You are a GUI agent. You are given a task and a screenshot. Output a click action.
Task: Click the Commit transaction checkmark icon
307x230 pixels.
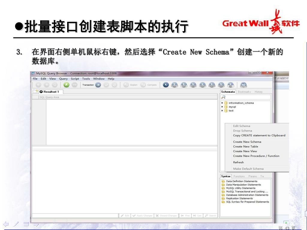(x=106, y=85)
